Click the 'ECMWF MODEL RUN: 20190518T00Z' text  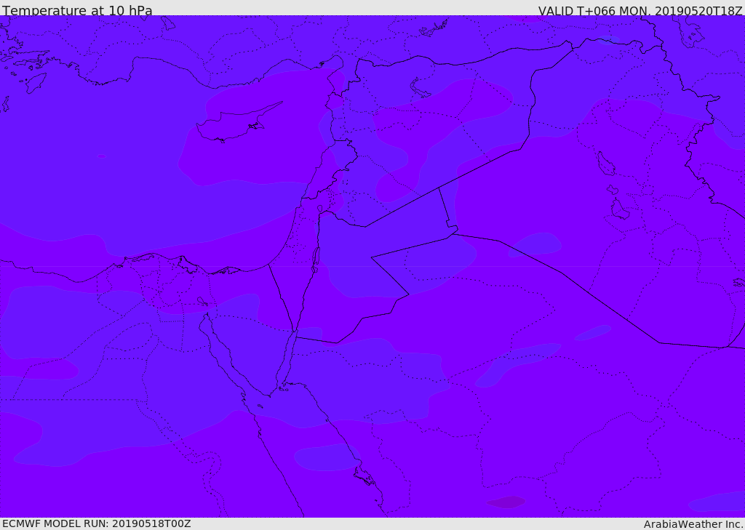[x=97, y=523]
